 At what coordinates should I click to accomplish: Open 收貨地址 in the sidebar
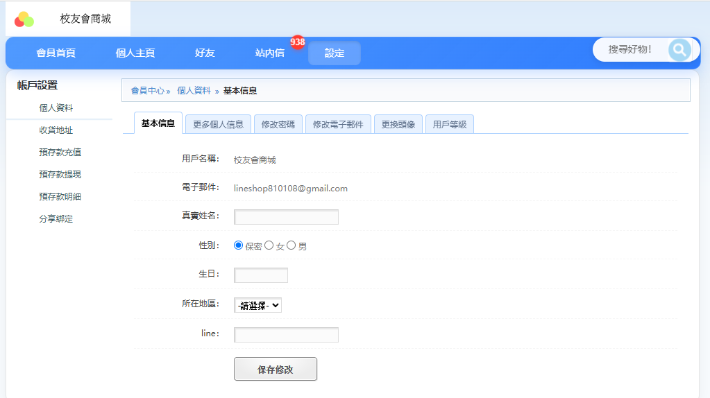(56, 130)
